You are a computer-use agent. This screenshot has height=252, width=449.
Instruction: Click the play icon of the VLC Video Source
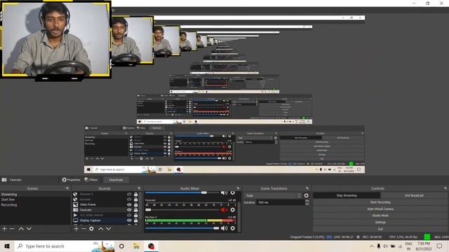tap(75, 215)
